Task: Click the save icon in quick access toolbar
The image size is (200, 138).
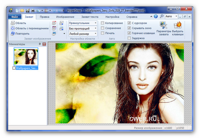Action: coord(28,11)
